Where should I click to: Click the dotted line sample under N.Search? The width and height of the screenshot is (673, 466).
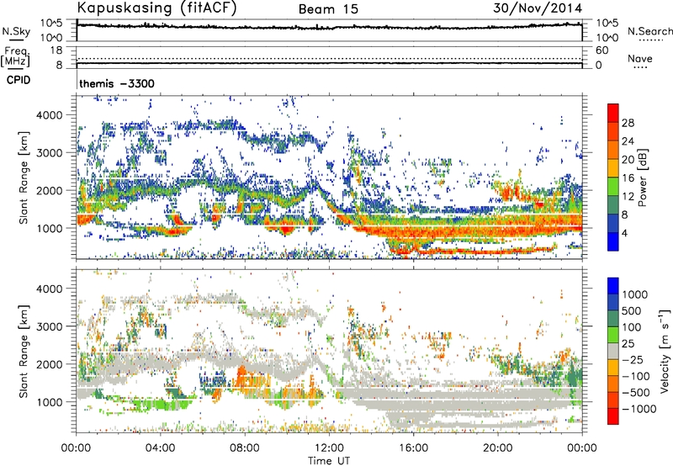(650, 40)
